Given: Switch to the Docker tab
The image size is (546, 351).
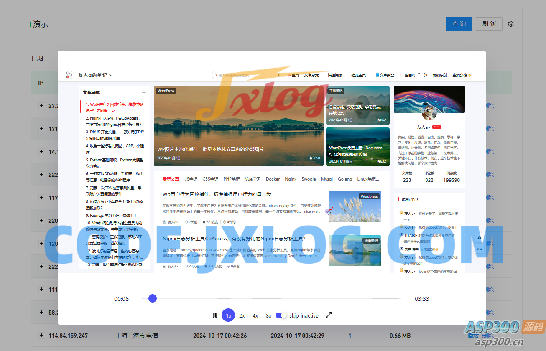Looking at the screenshot, I should pyautogui.click(x=273, y=179).
